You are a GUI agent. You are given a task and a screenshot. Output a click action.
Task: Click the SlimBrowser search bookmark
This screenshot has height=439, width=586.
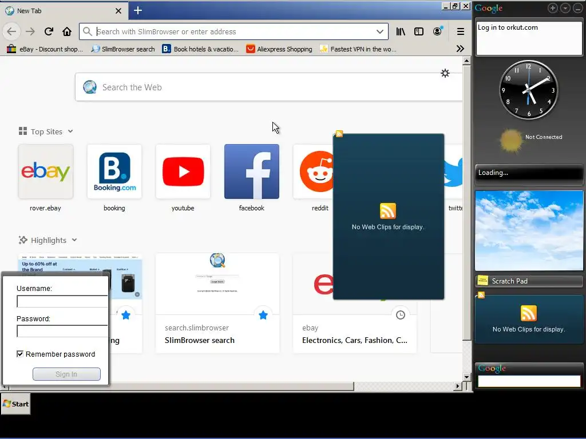(123, 49)
